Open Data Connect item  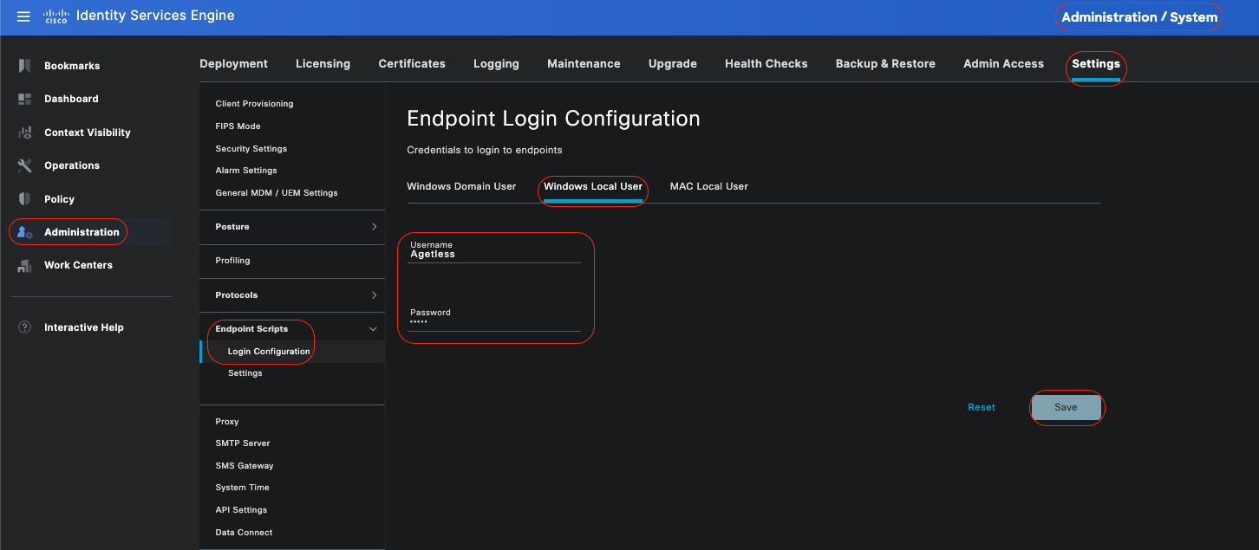pyautogui.click(x=244, y=533)
